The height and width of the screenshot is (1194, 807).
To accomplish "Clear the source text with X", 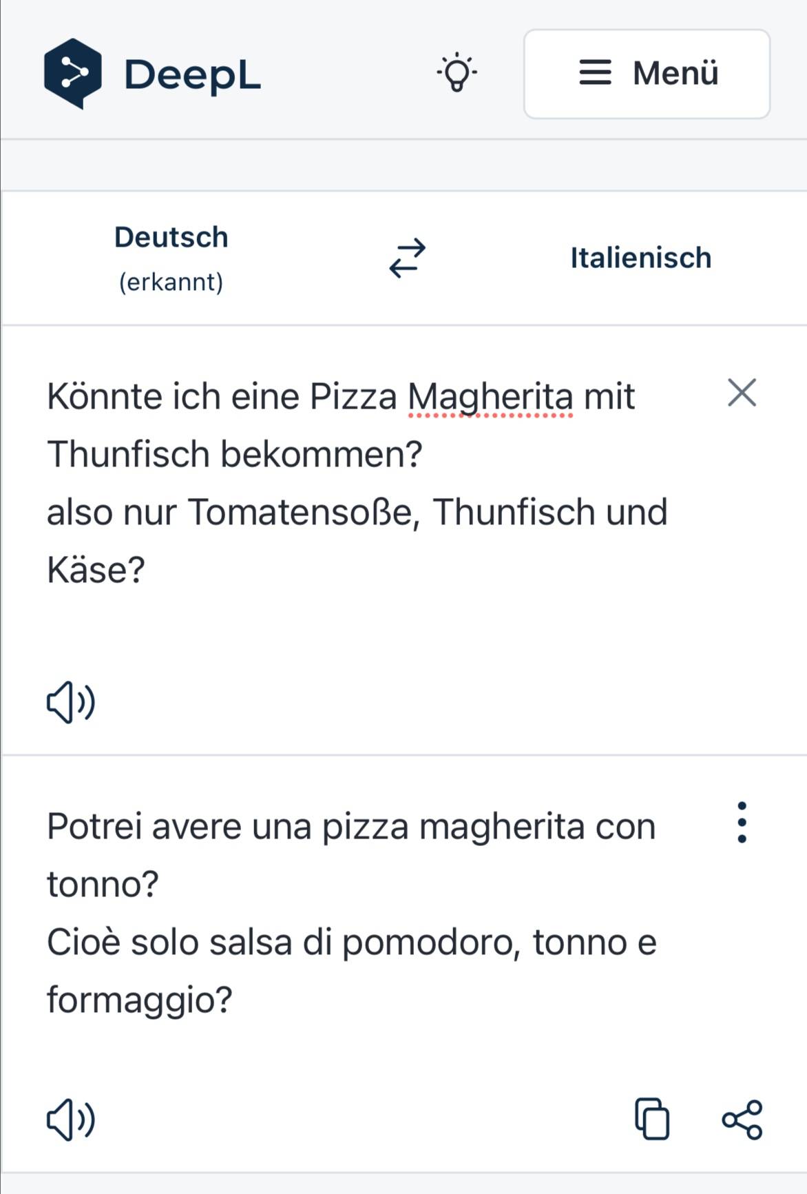I will [742, 393].
